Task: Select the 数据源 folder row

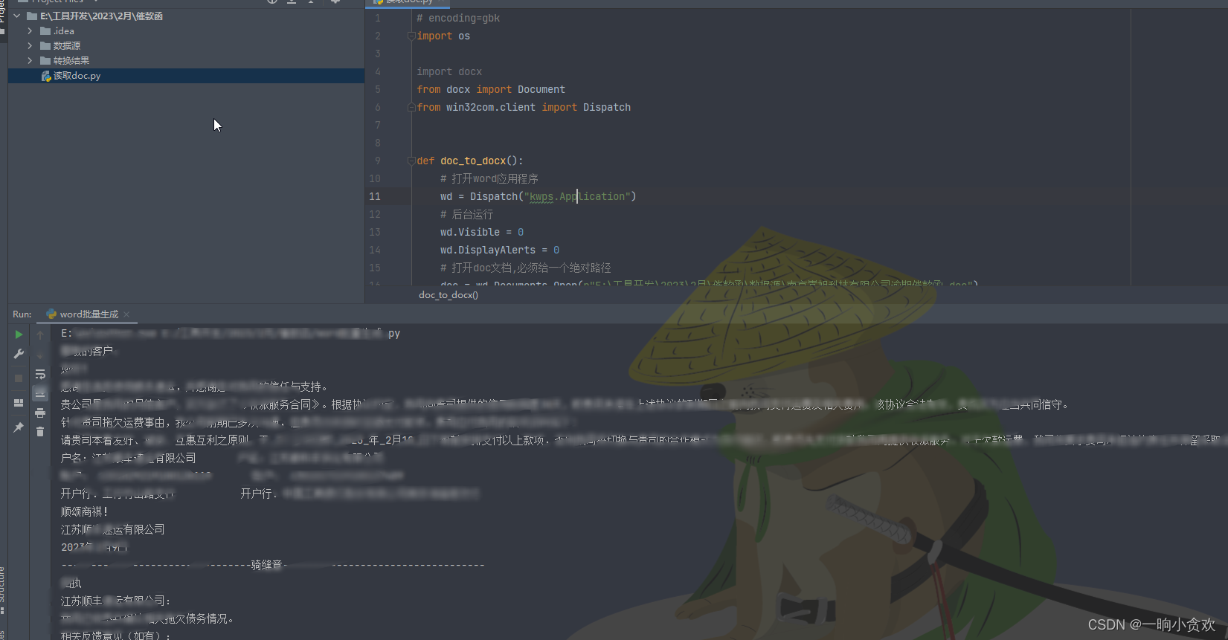Action: click(x=186, y=46)
